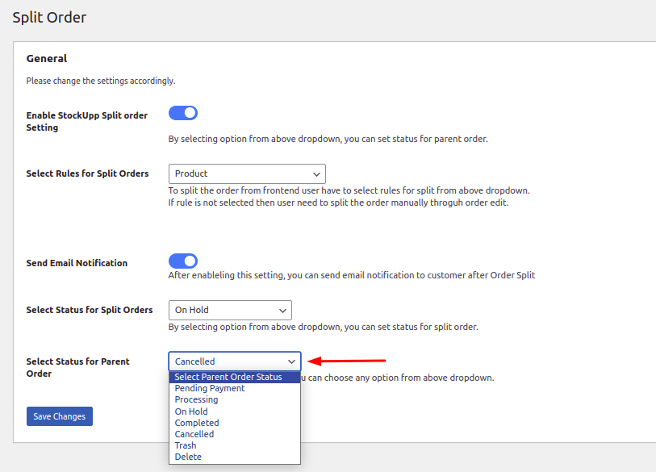This screenshot has width=656, height=472.
Task: Pick Processing in the open status list
Action: point(196,399)
